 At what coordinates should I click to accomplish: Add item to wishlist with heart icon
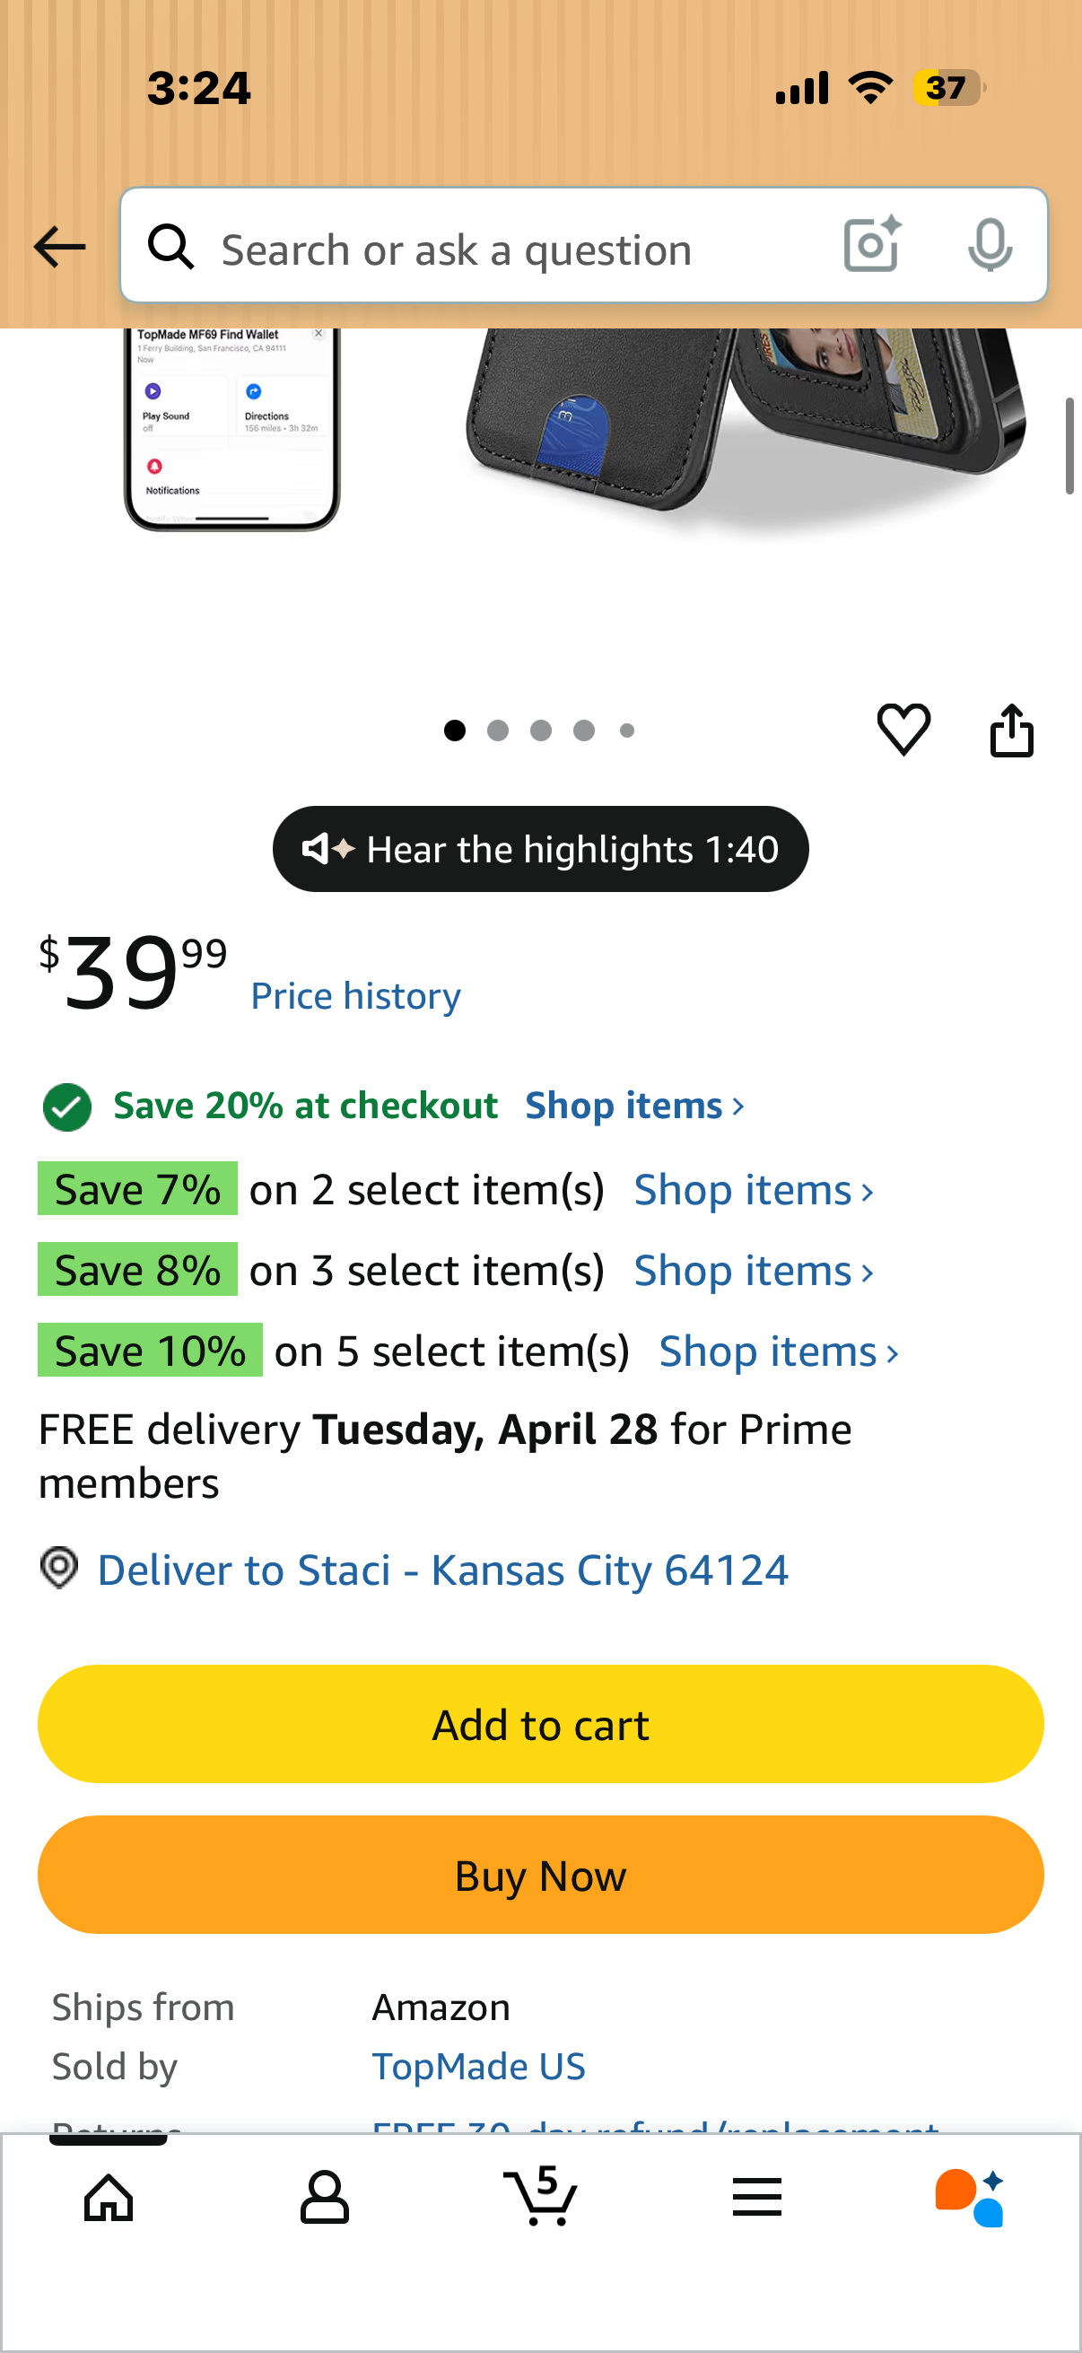pos(904,729)
